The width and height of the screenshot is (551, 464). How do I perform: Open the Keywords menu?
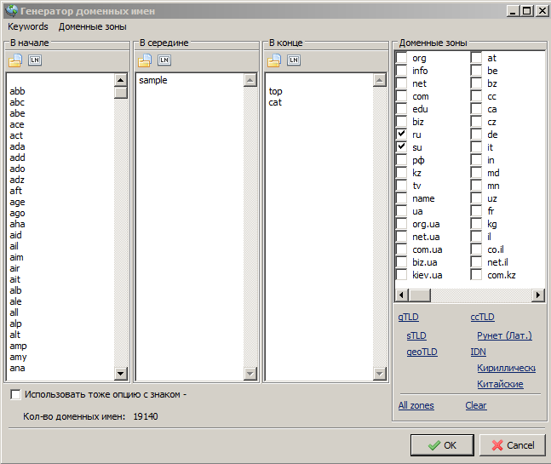pyautogui.click(x=28, y=26)
